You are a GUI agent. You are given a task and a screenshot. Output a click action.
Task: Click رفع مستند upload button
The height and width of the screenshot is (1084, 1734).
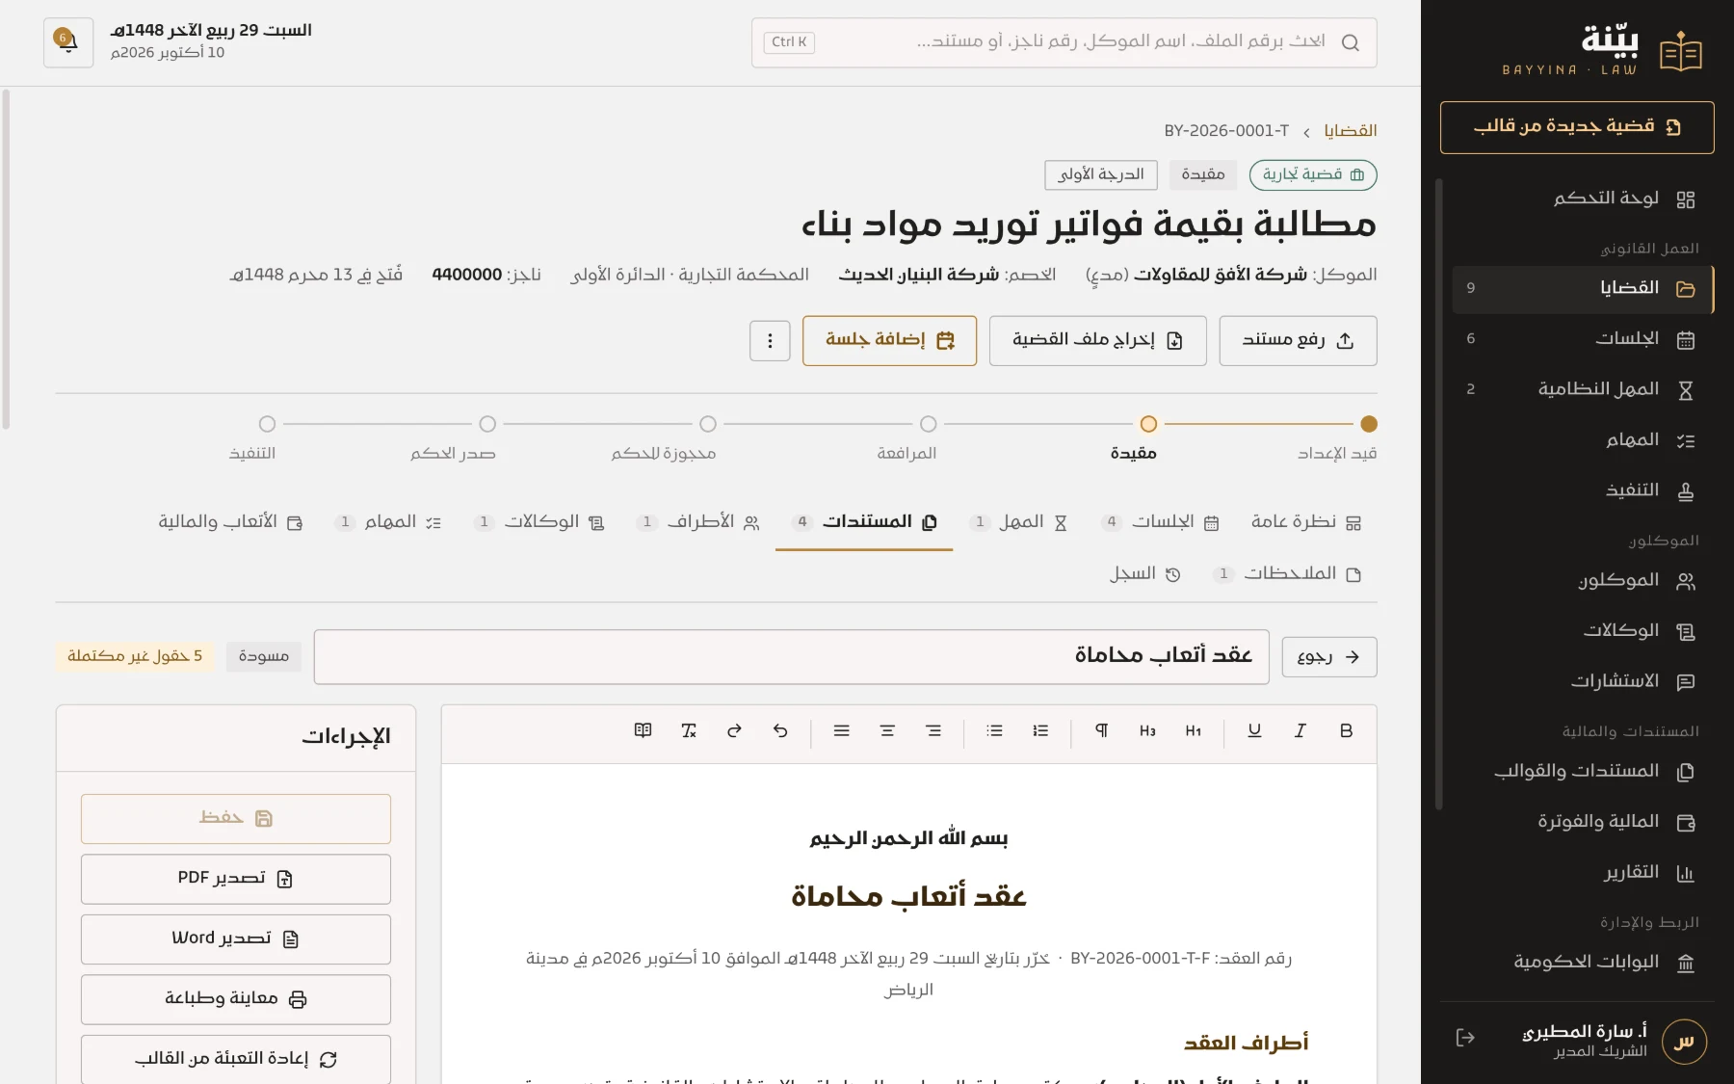[x=1298, y=341]
